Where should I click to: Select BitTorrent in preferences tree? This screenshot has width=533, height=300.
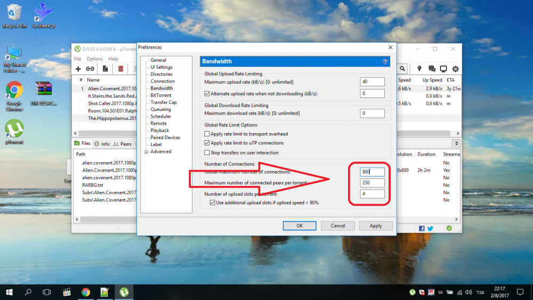[161, 95]
